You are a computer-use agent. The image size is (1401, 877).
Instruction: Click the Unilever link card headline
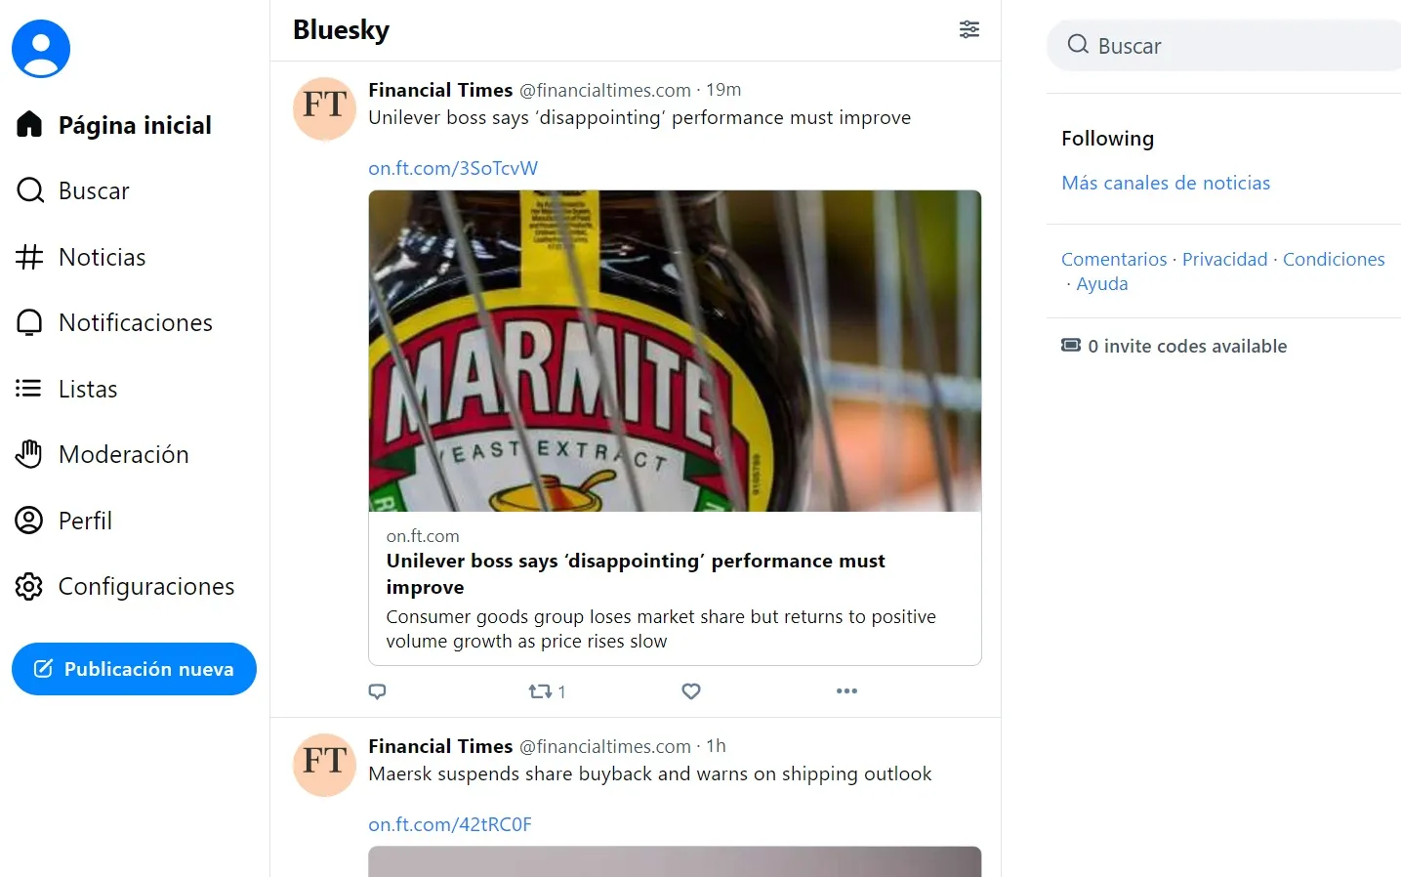636,574
